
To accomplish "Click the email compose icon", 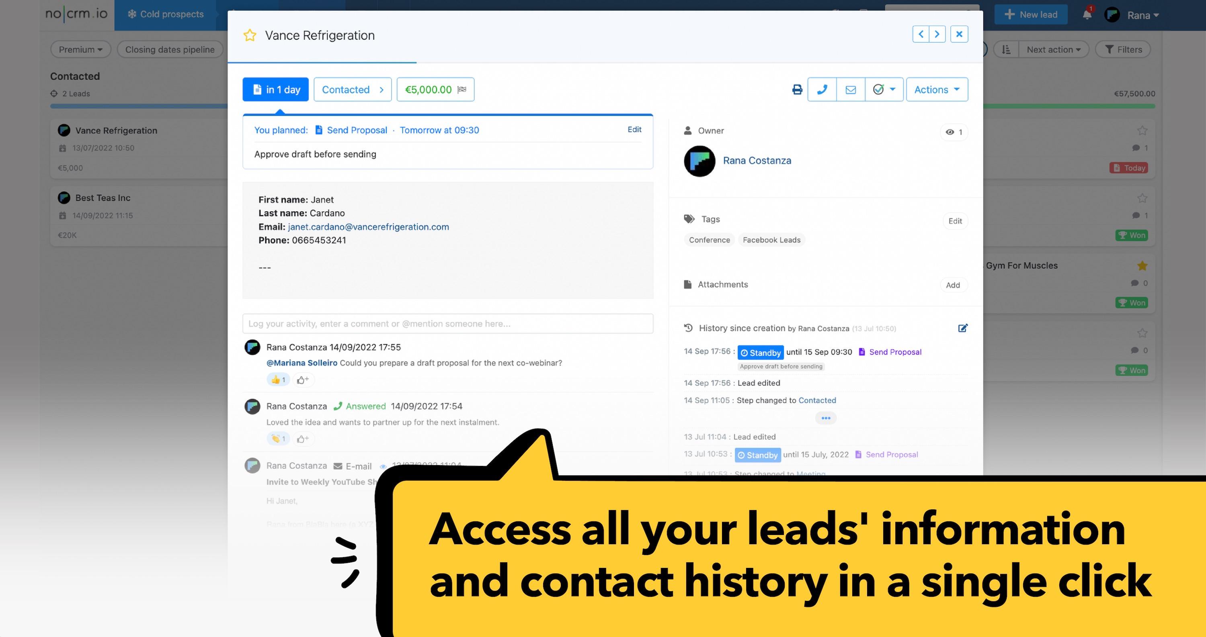I will click(x=850, y=89).
